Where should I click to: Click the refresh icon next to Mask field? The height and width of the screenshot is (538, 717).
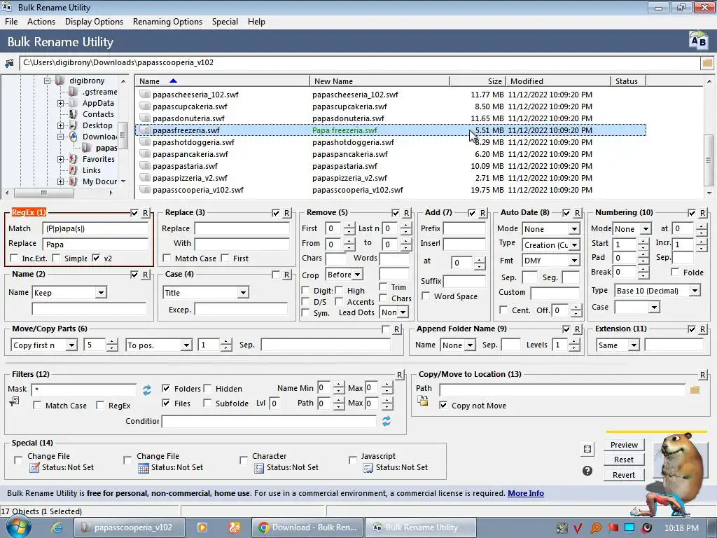(x=147, y=389)
